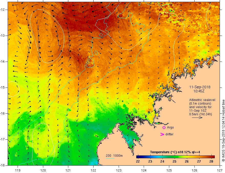This screenshot has width=225, height=173.
Task: Click the longitude axis label '120'
Action: (x=43, y=170)
